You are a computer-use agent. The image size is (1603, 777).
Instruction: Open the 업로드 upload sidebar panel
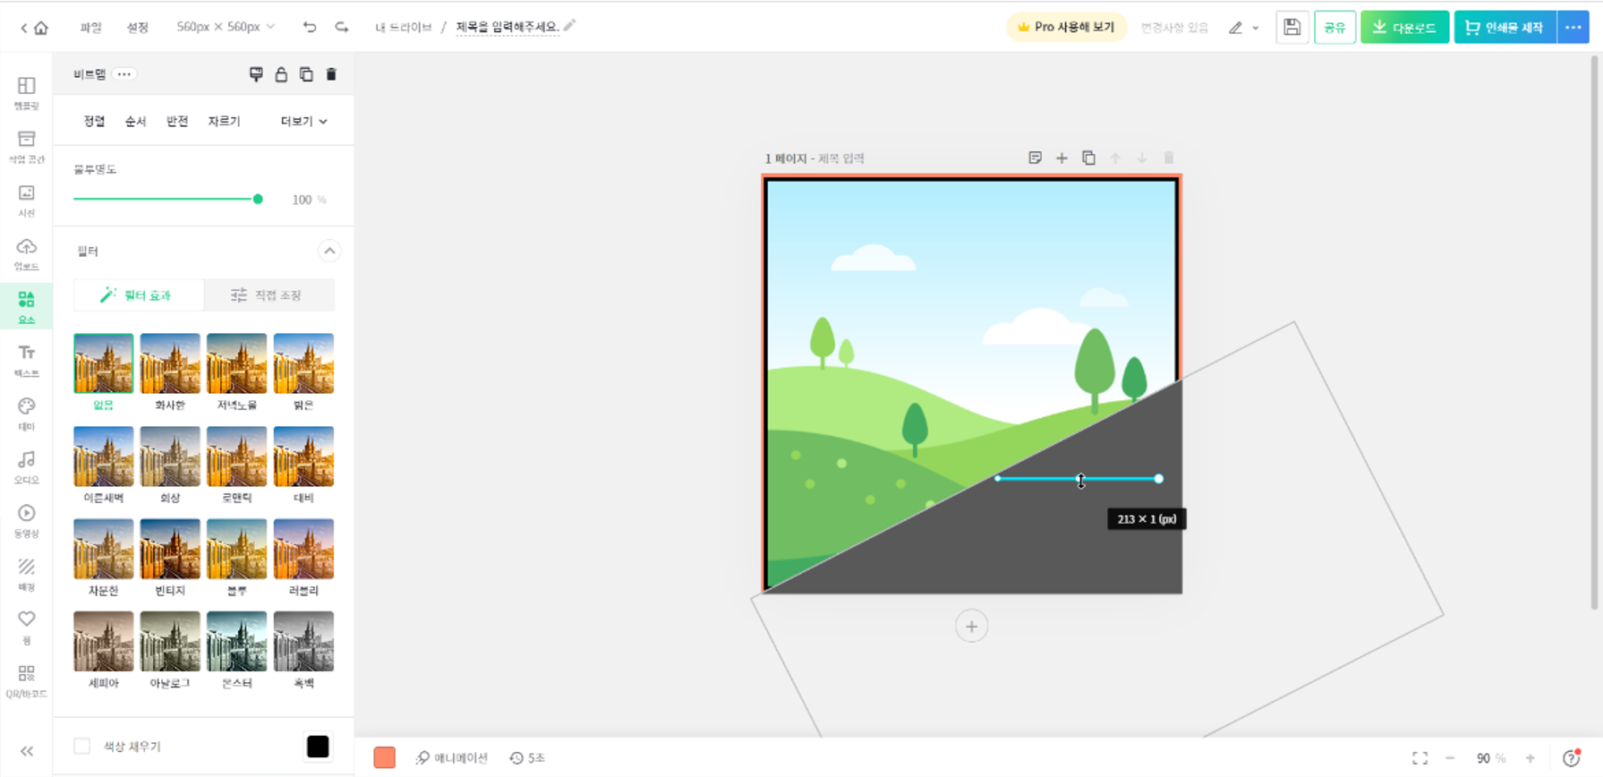27,254
